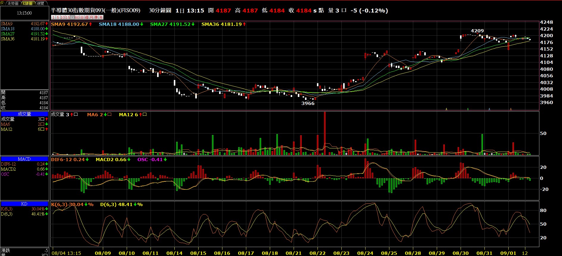562x256 pixels.
Task: Select the 15 minute period button
Action: click(67, 18)
